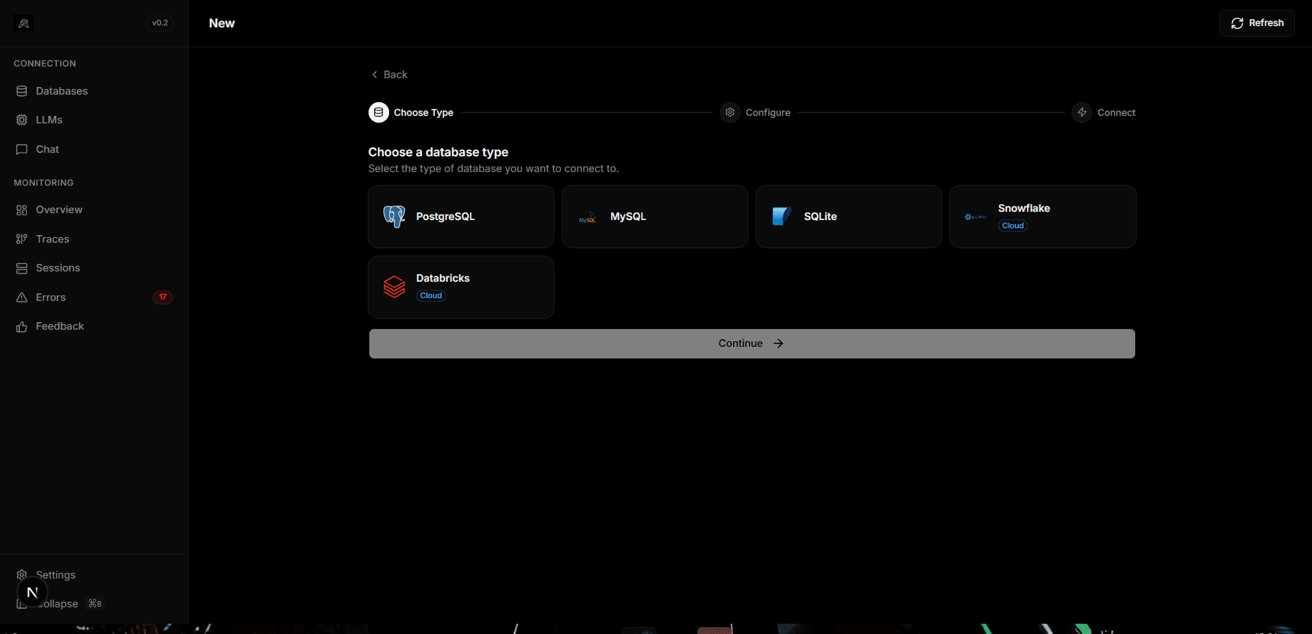Open the Databases section
This screenshot has width=1312, height=634.
point(94,91)
